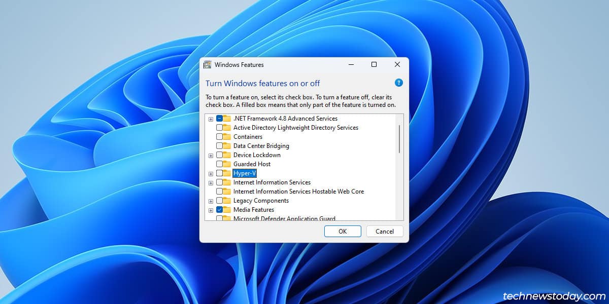Screen dimensions: 609x304
Task: Click the Hostable Web Core folder icon
Action: [x=227, y=192]
